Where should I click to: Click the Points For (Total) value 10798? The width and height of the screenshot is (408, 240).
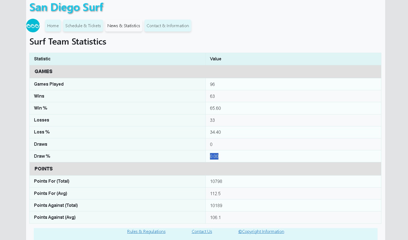(216, 181)
